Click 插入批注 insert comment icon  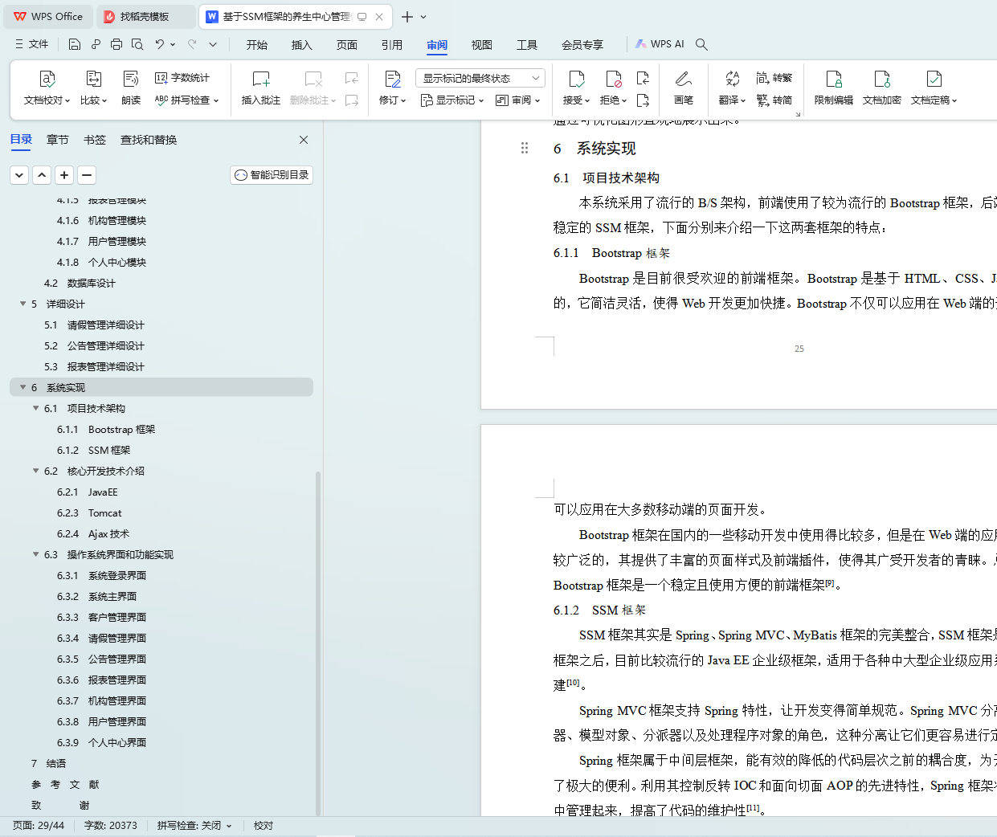[x=261, y=79]
